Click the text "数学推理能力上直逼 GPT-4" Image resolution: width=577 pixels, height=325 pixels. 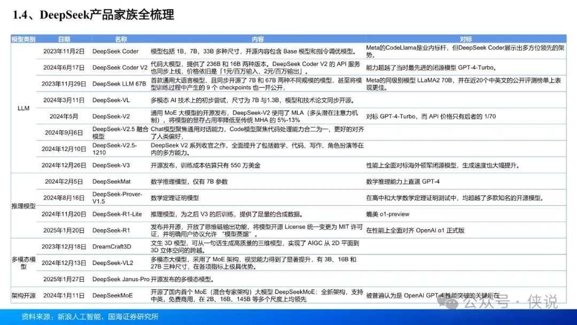(403, 181)
